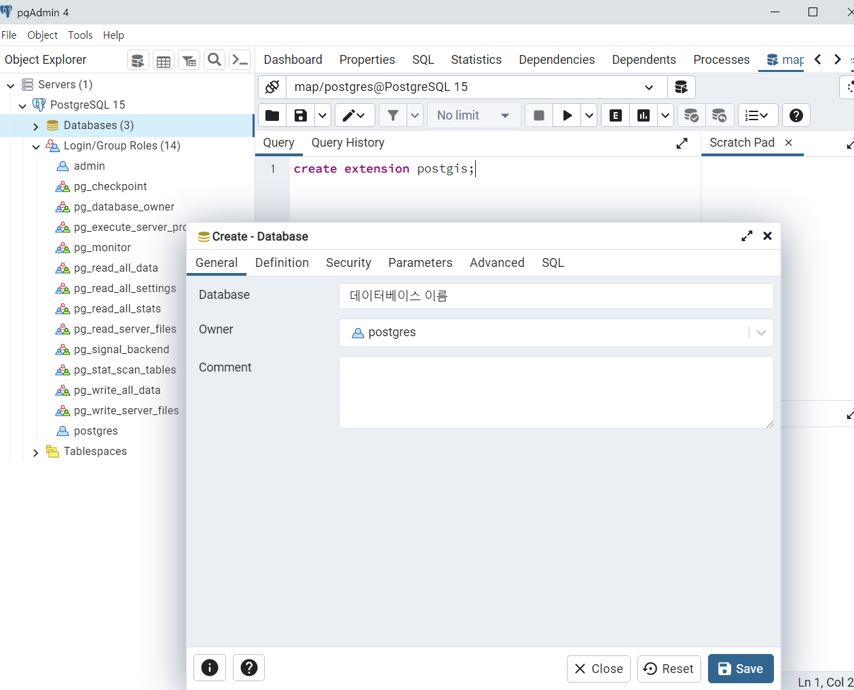Close the Create - Database dialog with X
The height and width of the screenshot is (690, 854).
[x=768, y=236]
